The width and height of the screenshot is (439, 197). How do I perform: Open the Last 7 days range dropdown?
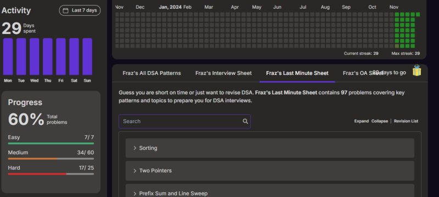[80, 10]
